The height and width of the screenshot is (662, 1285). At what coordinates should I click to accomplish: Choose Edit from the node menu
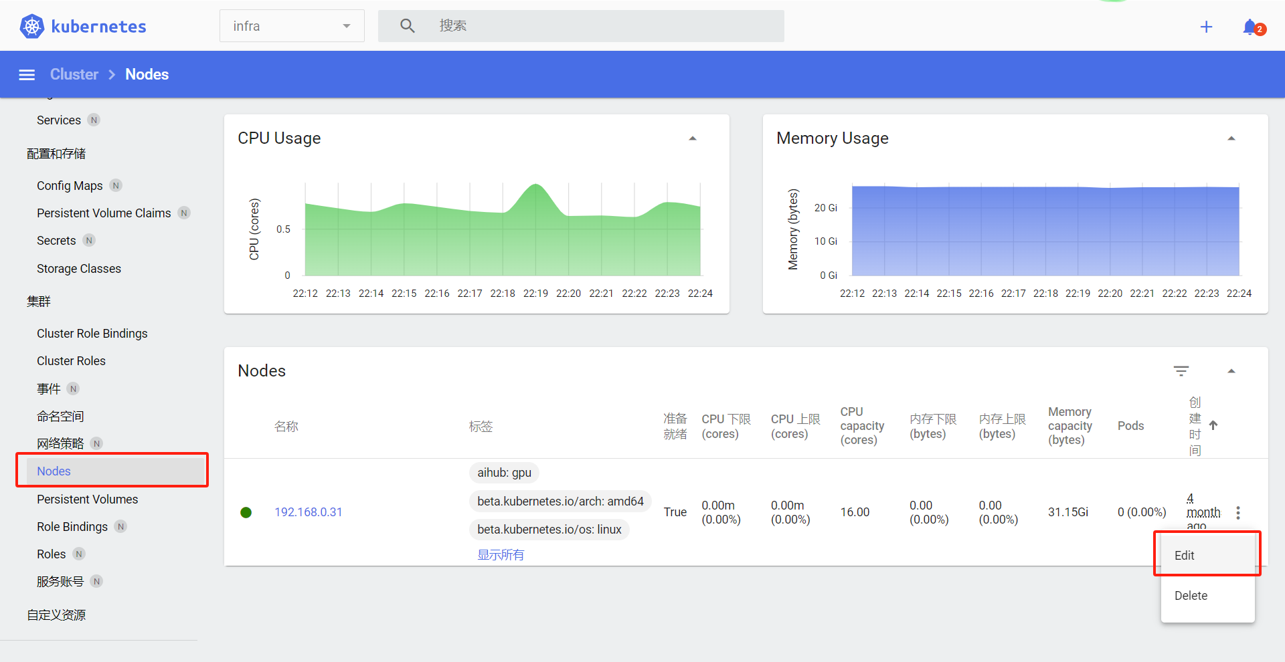(1207, 555)
